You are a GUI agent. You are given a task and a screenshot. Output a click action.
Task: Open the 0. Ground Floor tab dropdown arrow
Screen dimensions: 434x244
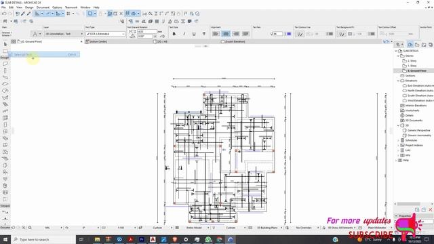point(81,41)
